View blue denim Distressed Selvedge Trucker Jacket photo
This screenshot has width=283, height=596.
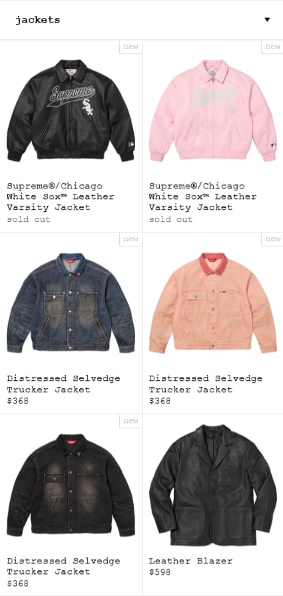(x=71, y=302)
